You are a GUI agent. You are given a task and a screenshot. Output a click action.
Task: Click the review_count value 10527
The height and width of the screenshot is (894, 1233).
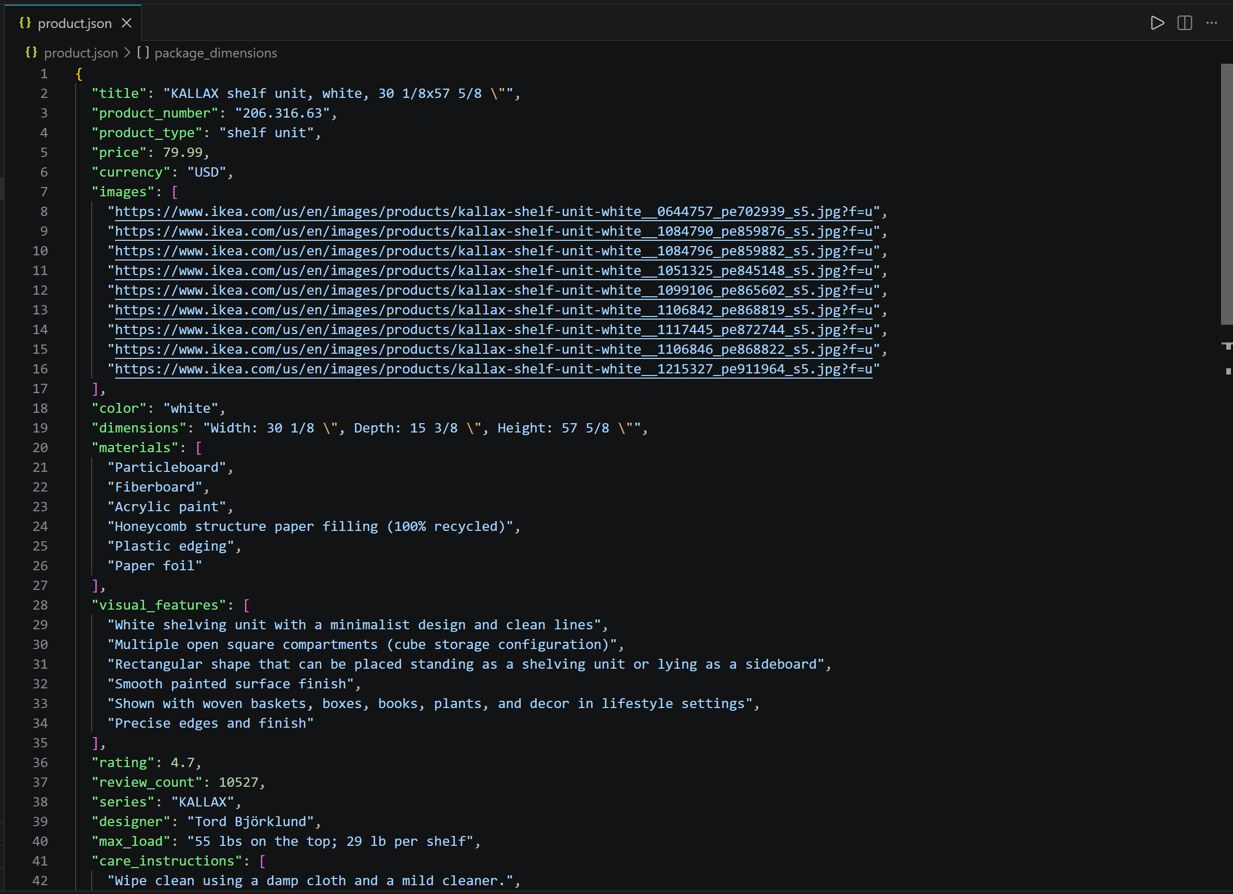pos(239,782)
